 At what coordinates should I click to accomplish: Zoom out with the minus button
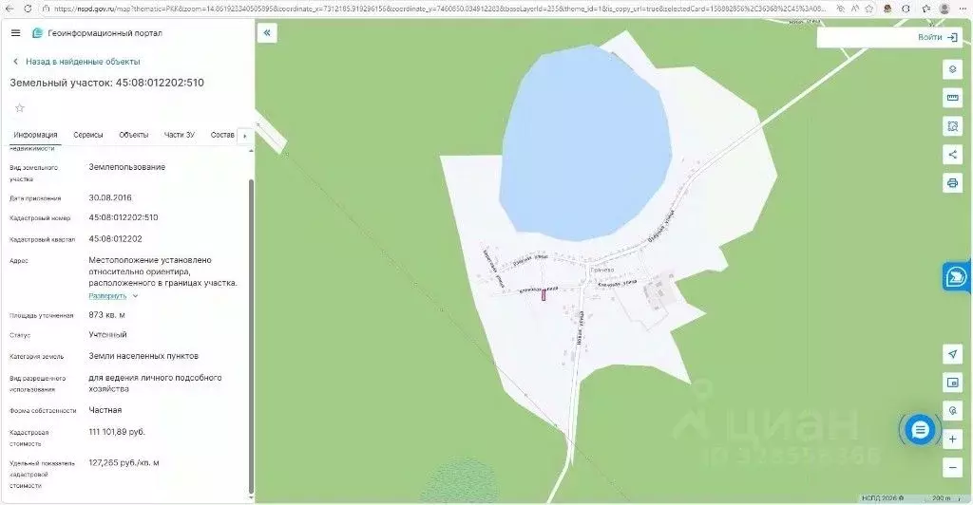click(x=952, y=467)
